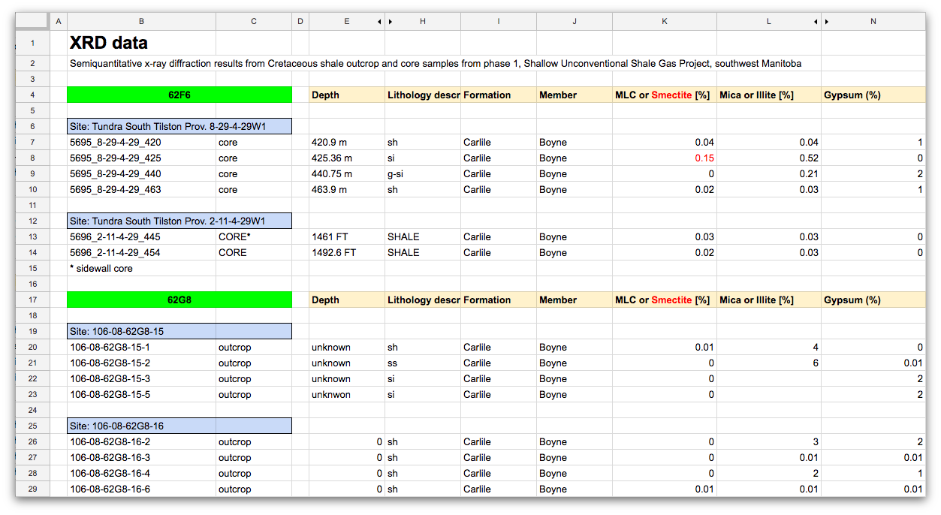Image resolution: width=941 pixels, height=515 pixels.
Task: Select sample cell '106-08-62G8-15-2'
Action: 141,363
